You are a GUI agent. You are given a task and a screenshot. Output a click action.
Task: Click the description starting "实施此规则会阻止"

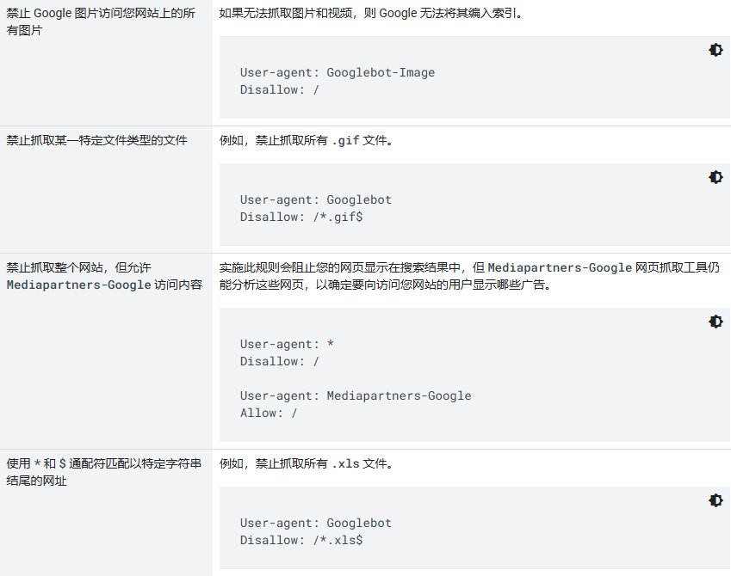pos(468,276)
